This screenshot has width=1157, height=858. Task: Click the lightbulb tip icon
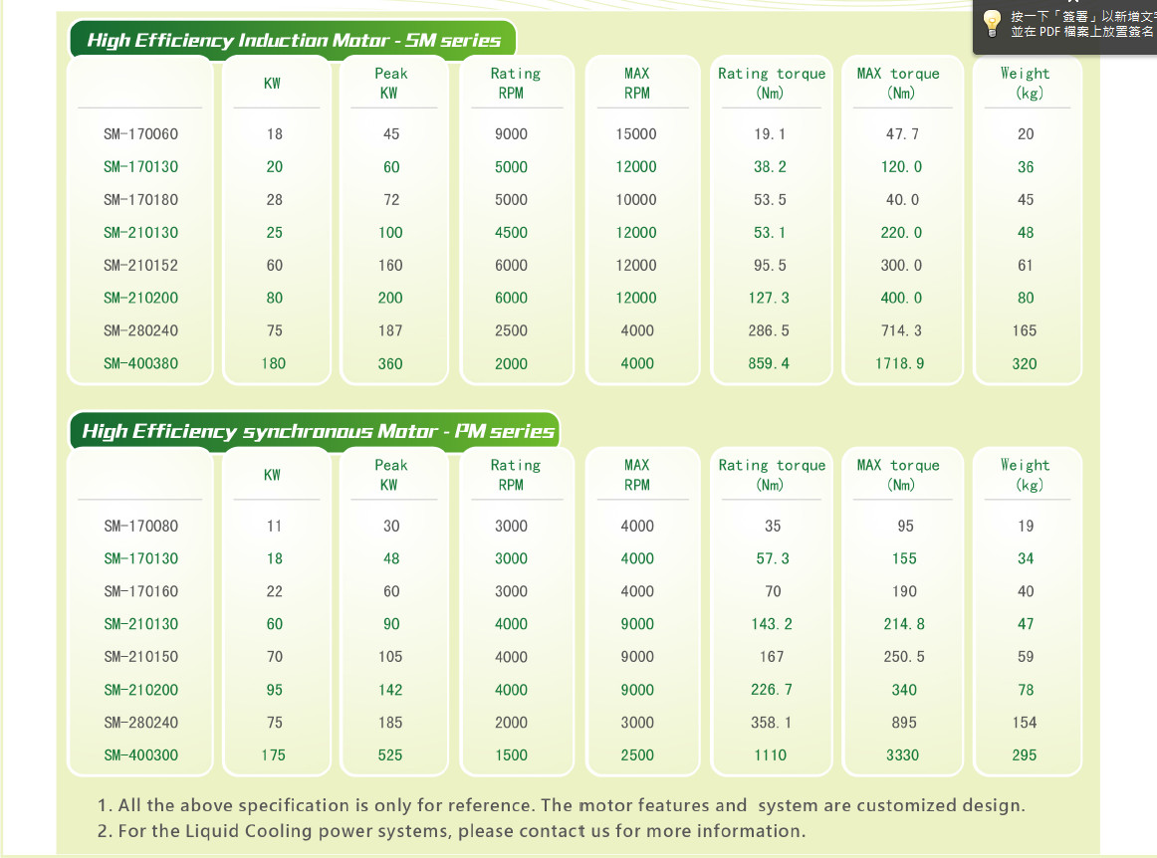(992, 23)
